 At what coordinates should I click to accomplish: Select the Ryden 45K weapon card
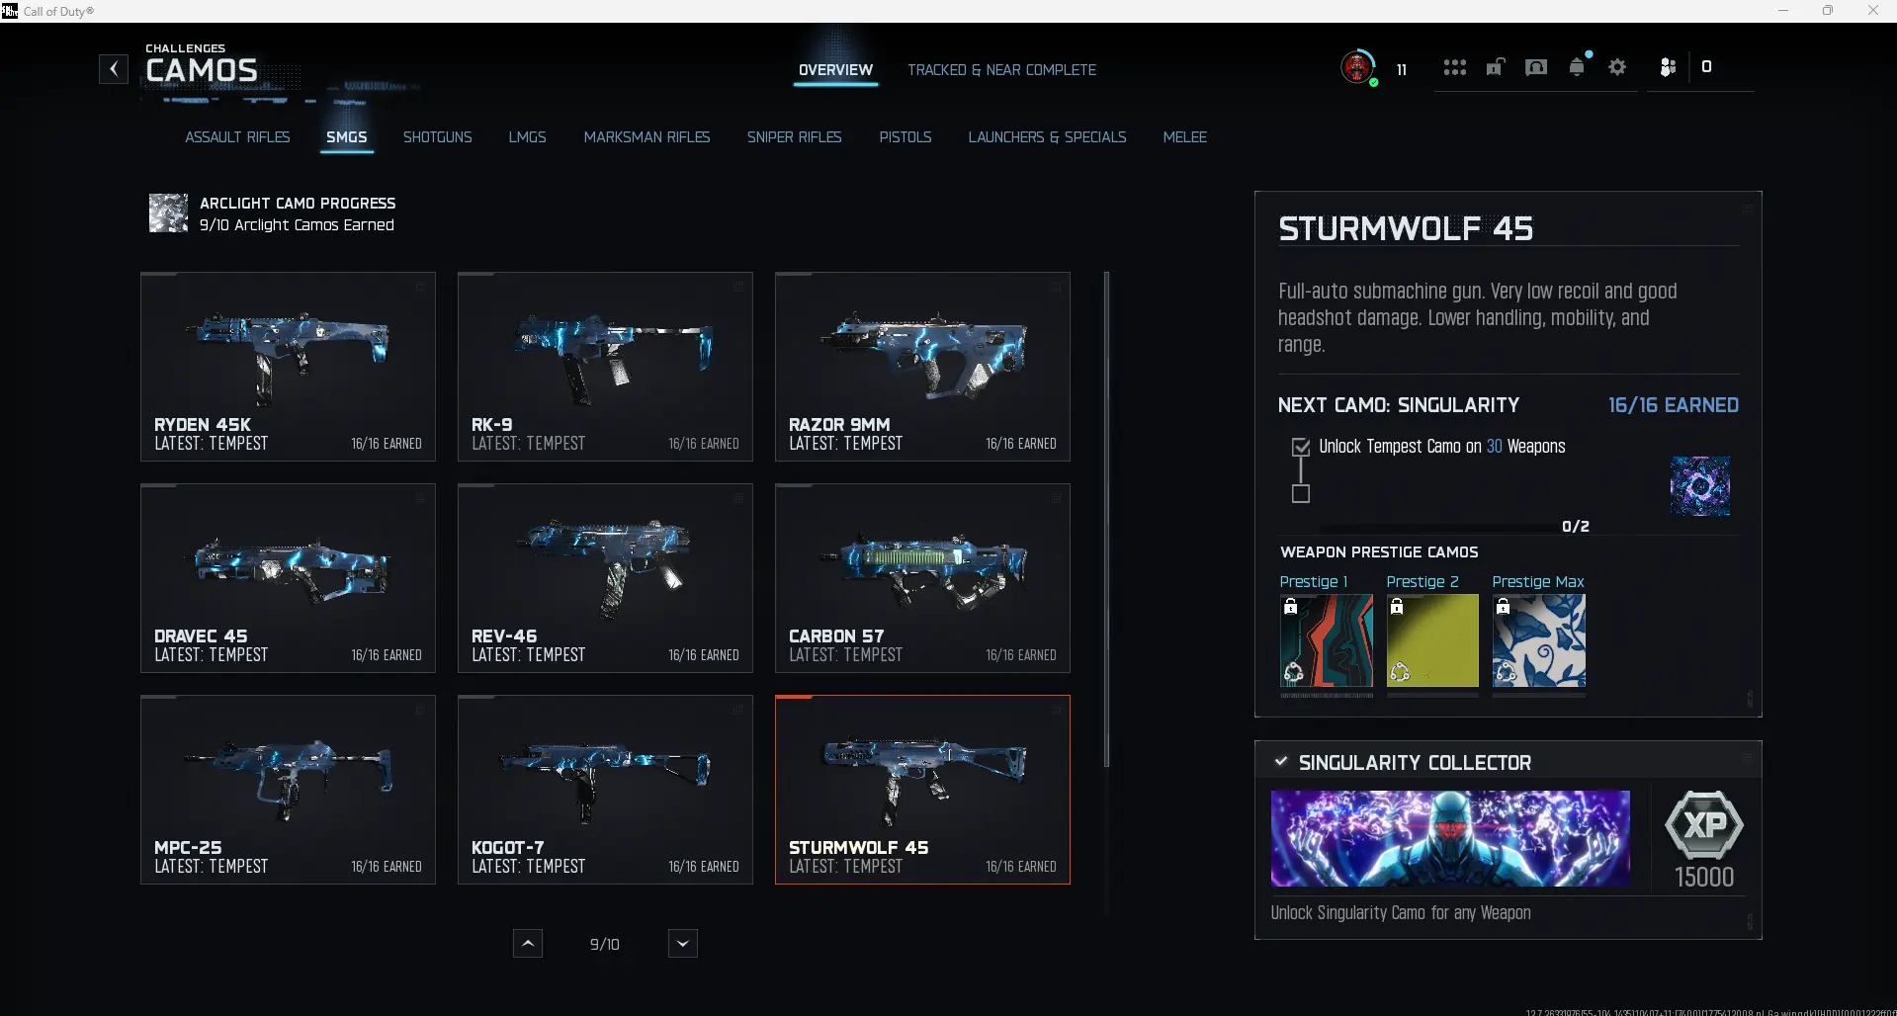point(288,367)
